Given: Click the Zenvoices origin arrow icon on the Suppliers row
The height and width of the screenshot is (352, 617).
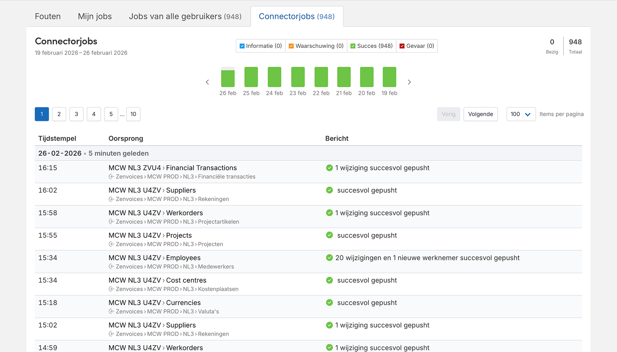Looking at the screenshot, I should (111, 199).
